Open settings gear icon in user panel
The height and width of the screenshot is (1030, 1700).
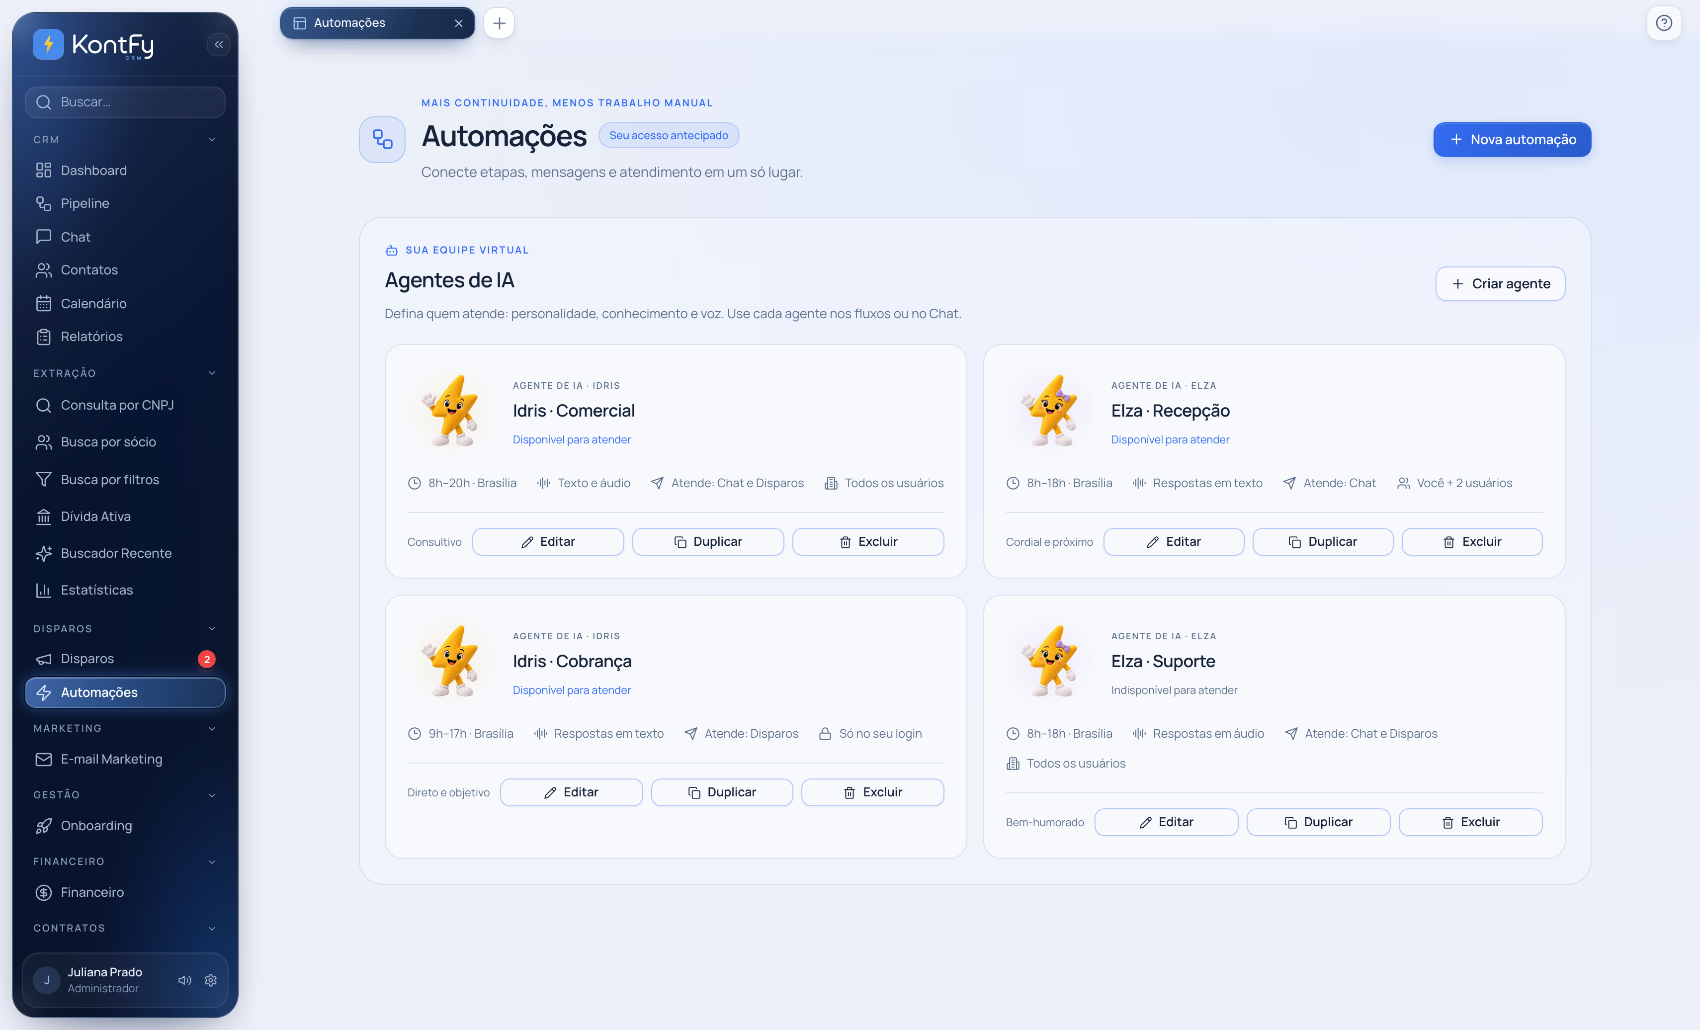click(211, 980)
